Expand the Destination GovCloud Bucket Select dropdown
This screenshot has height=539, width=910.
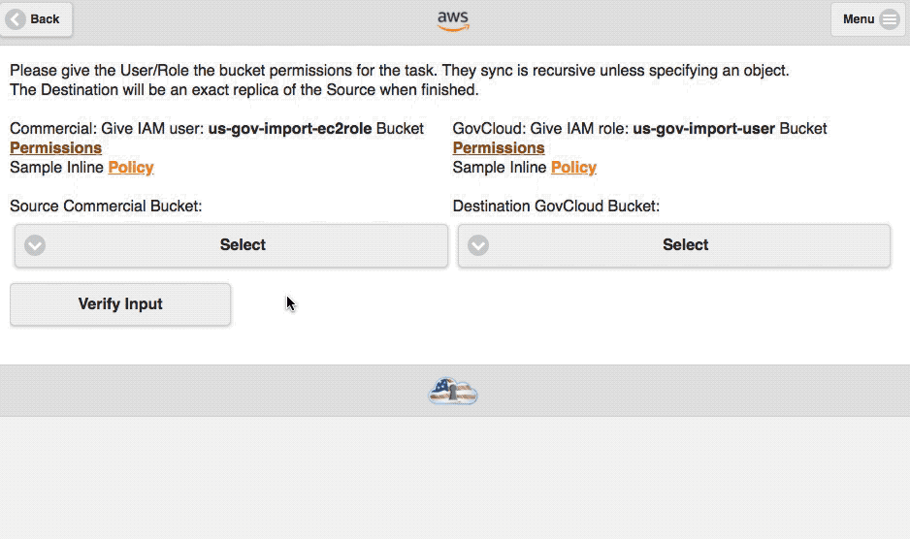coord(685,245)
